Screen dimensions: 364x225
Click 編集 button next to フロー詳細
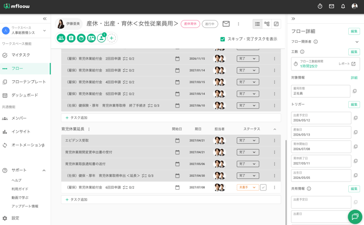(354, 31)
